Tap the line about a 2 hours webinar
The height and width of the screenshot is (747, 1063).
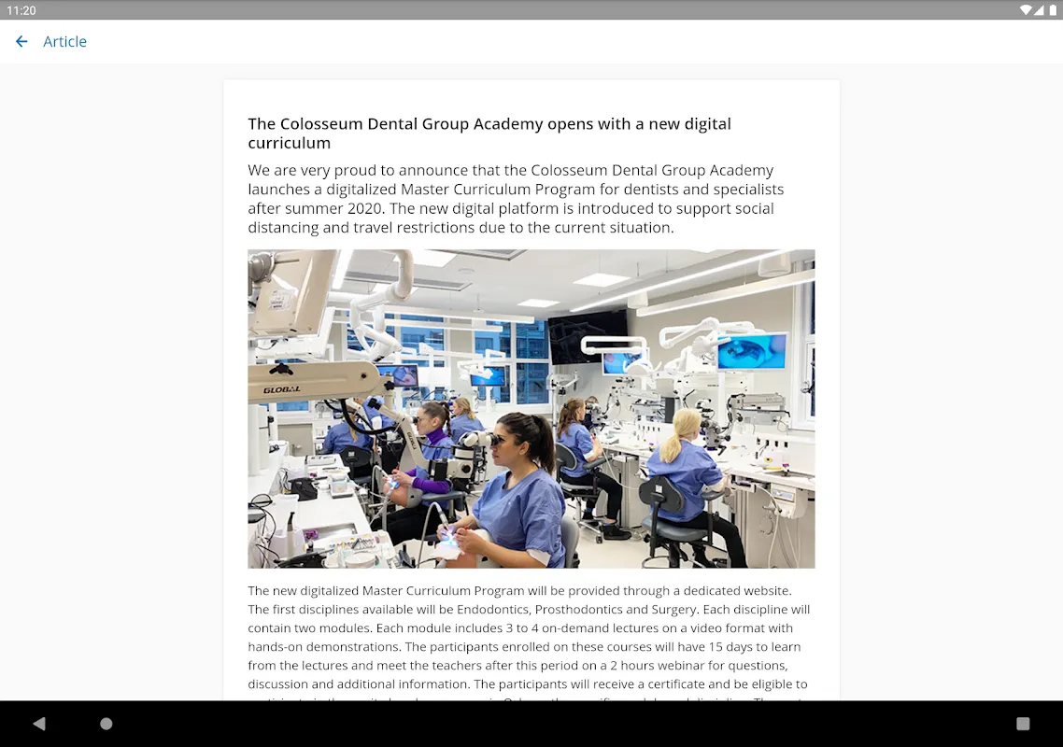517,666
